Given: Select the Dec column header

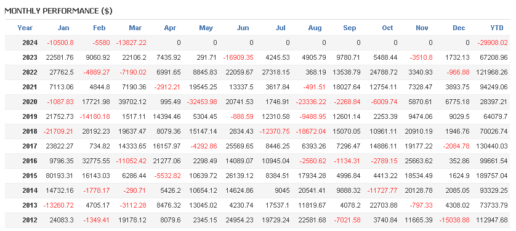Looking at the screenshot, I should click(x=459, y=28).
